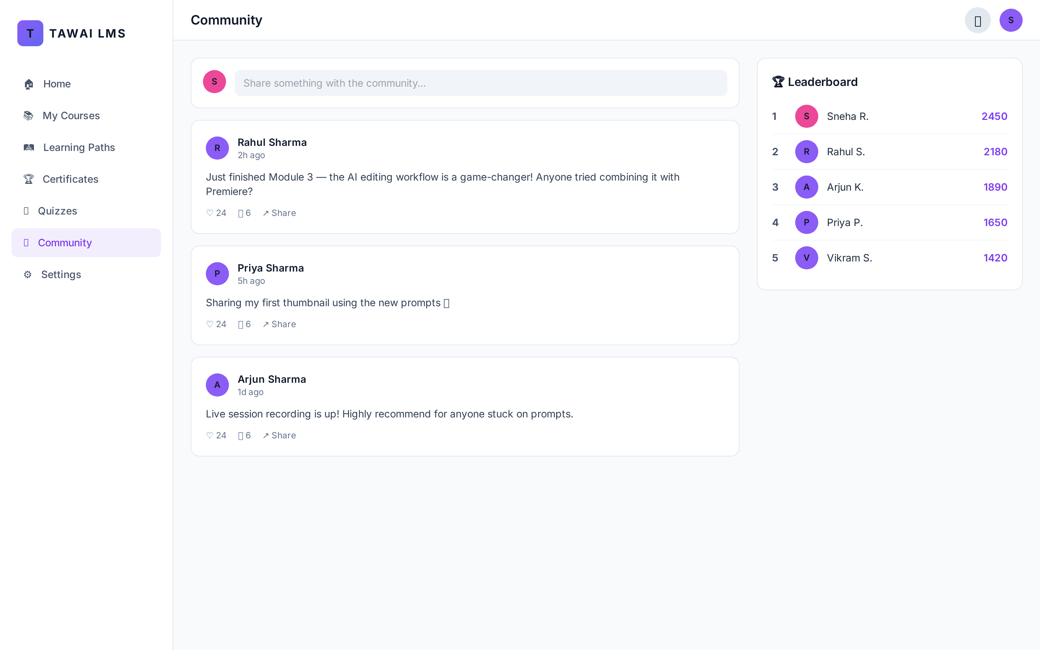
Task: Click Arjun K. leaderboard avatar
Action: 807,187
